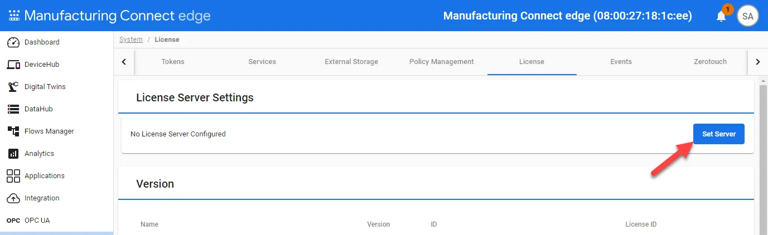This screenshot has width=768, height=235.
Task: Go to System breadcrumb link
Action: point(131,40)
